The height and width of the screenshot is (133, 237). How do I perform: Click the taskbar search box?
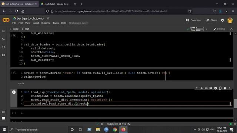click(38, 130)
